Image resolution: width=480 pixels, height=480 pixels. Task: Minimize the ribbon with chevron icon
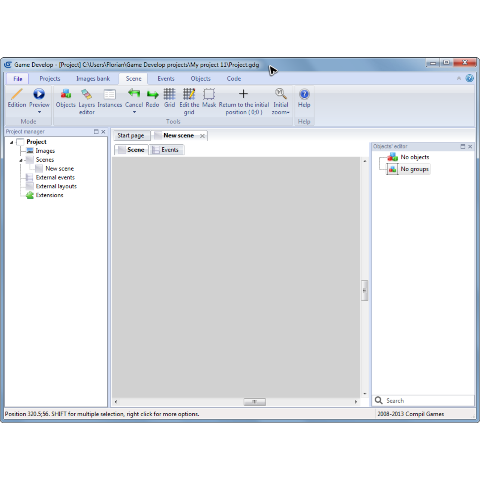(459, 78)
